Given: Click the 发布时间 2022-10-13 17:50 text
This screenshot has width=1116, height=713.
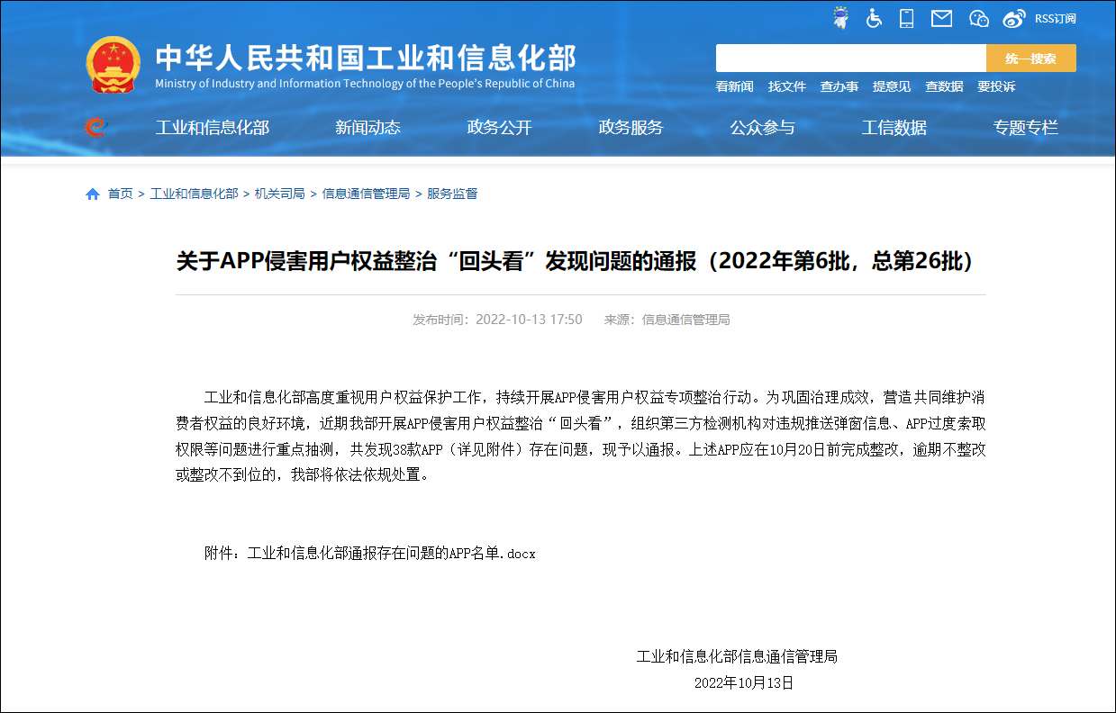Looking at the screenshot, I should click(x=497, y=320).
